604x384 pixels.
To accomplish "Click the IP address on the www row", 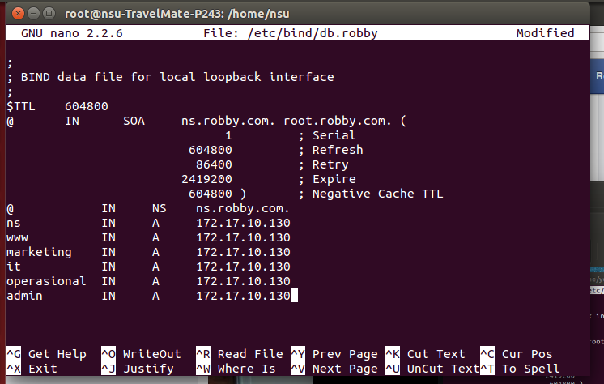I will click(x=243, y=237).
